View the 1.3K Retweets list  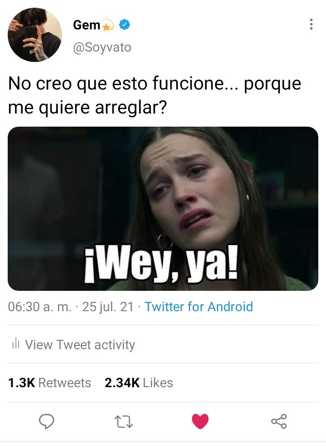(49, 383)
